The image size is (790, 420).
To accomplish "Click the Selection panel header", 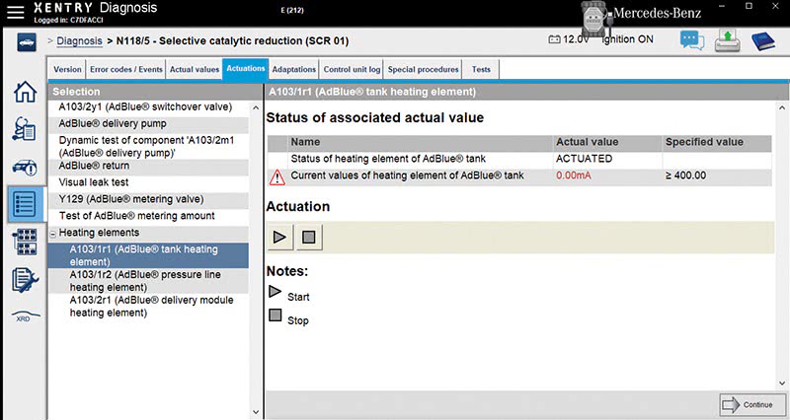I will pos(156,92).
